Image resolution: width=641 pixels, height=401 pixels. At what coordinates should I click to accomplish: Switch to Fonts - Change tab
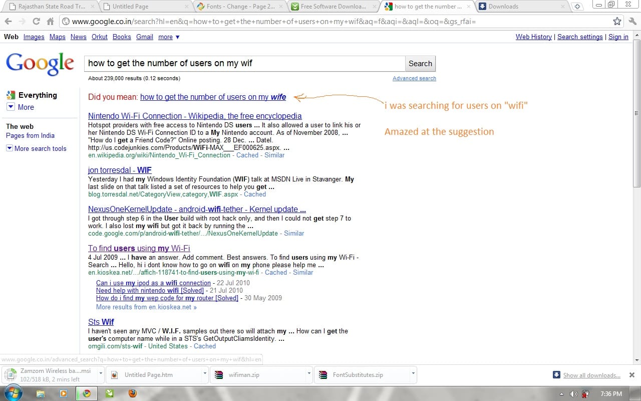[x=239, y=7]
